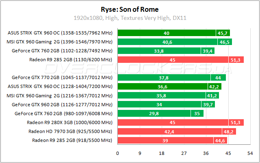
Task: Click the x-axis tick label 0
Action: pos(117,153)
